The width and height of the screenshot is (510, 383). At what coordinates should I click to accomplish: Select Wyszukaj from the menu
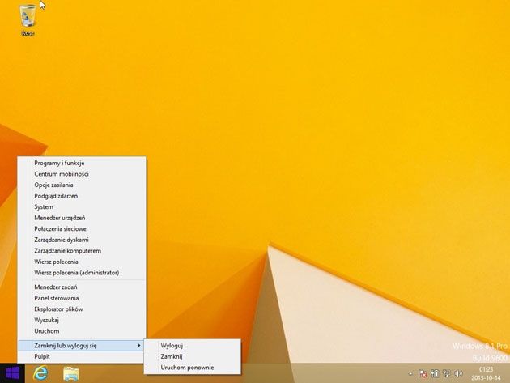pyautogui.click(x=83, y=320)
